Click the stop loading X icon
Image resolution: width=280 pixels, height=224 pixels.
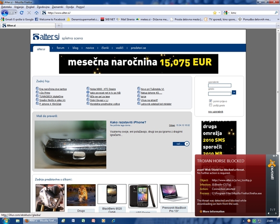29,13
